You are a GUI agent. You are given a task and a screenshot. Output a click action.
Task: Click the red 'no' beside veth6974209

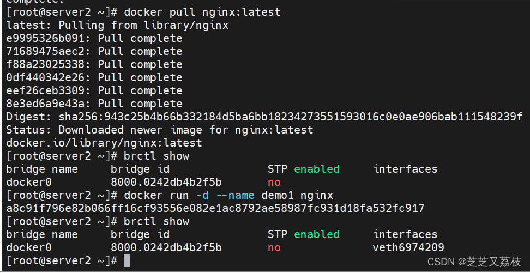click(274, 247)
